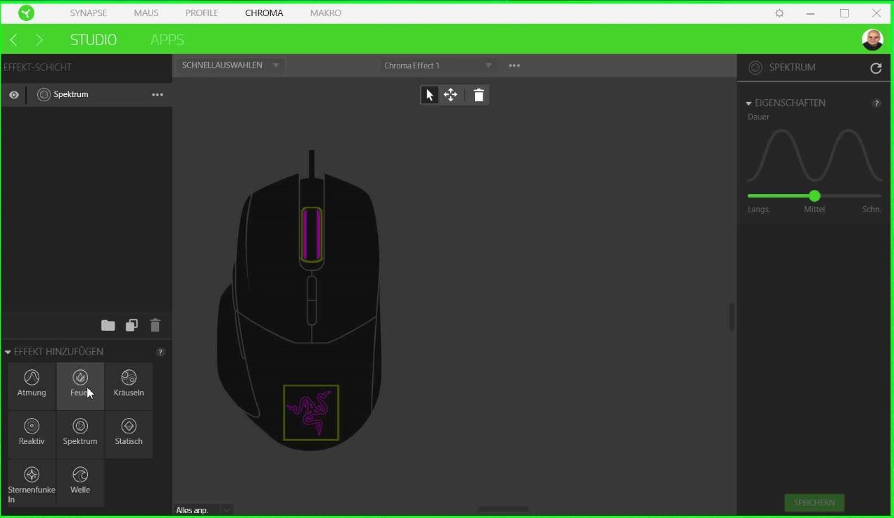Open help for EFFEKT HINZUFÜGEN
Screen dimensions: 894x518
[x=161, y=352]
